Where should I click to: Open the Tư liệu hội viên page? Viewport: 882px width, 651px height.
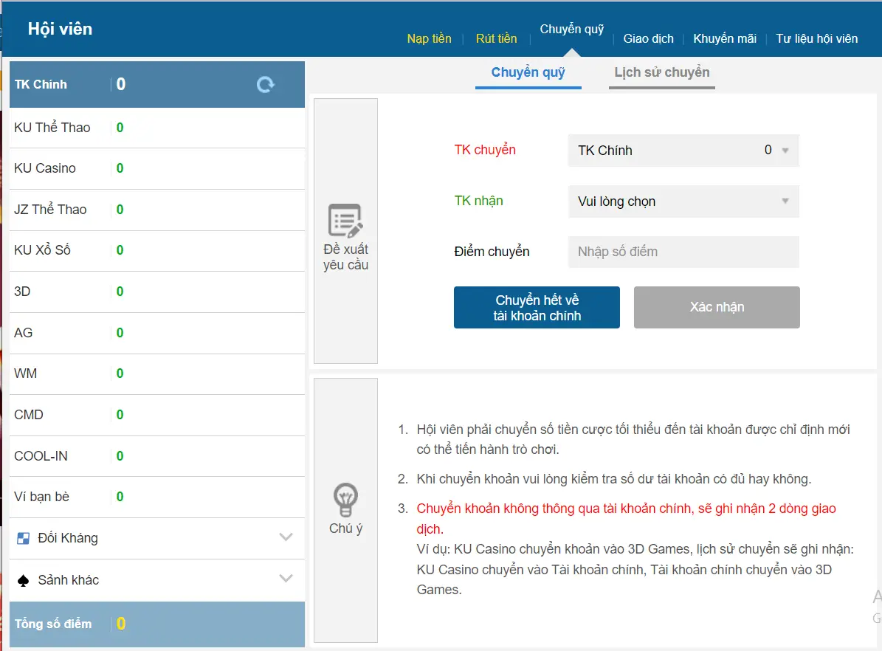pos(816,38)
